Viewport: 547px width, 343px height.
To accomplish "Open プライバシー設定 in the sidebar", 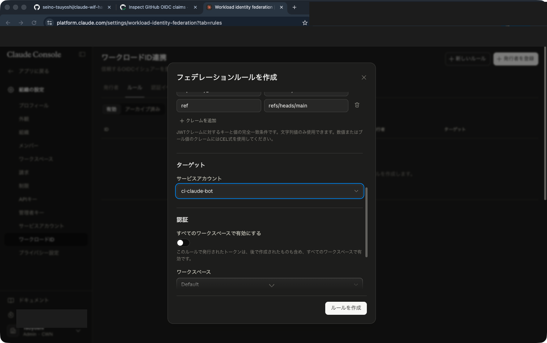I will tap(39, 253).
